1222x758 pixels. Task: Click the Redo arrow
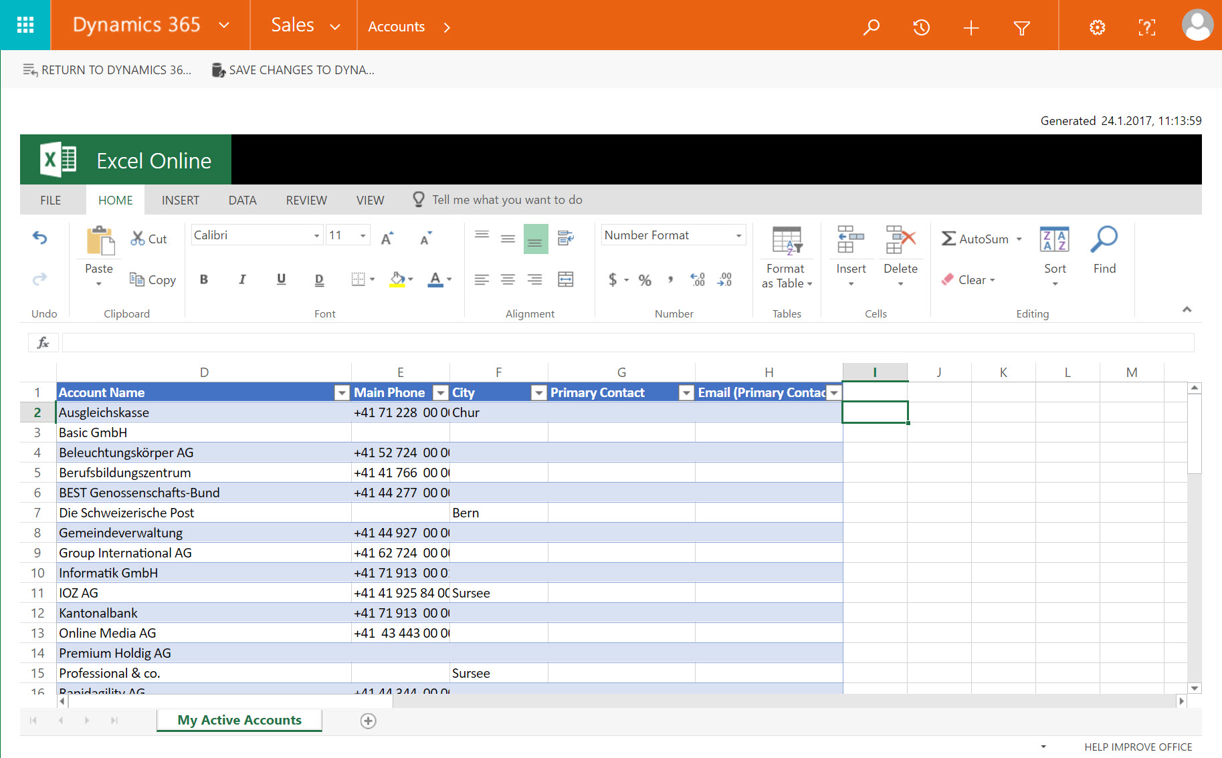coord(40,279)
